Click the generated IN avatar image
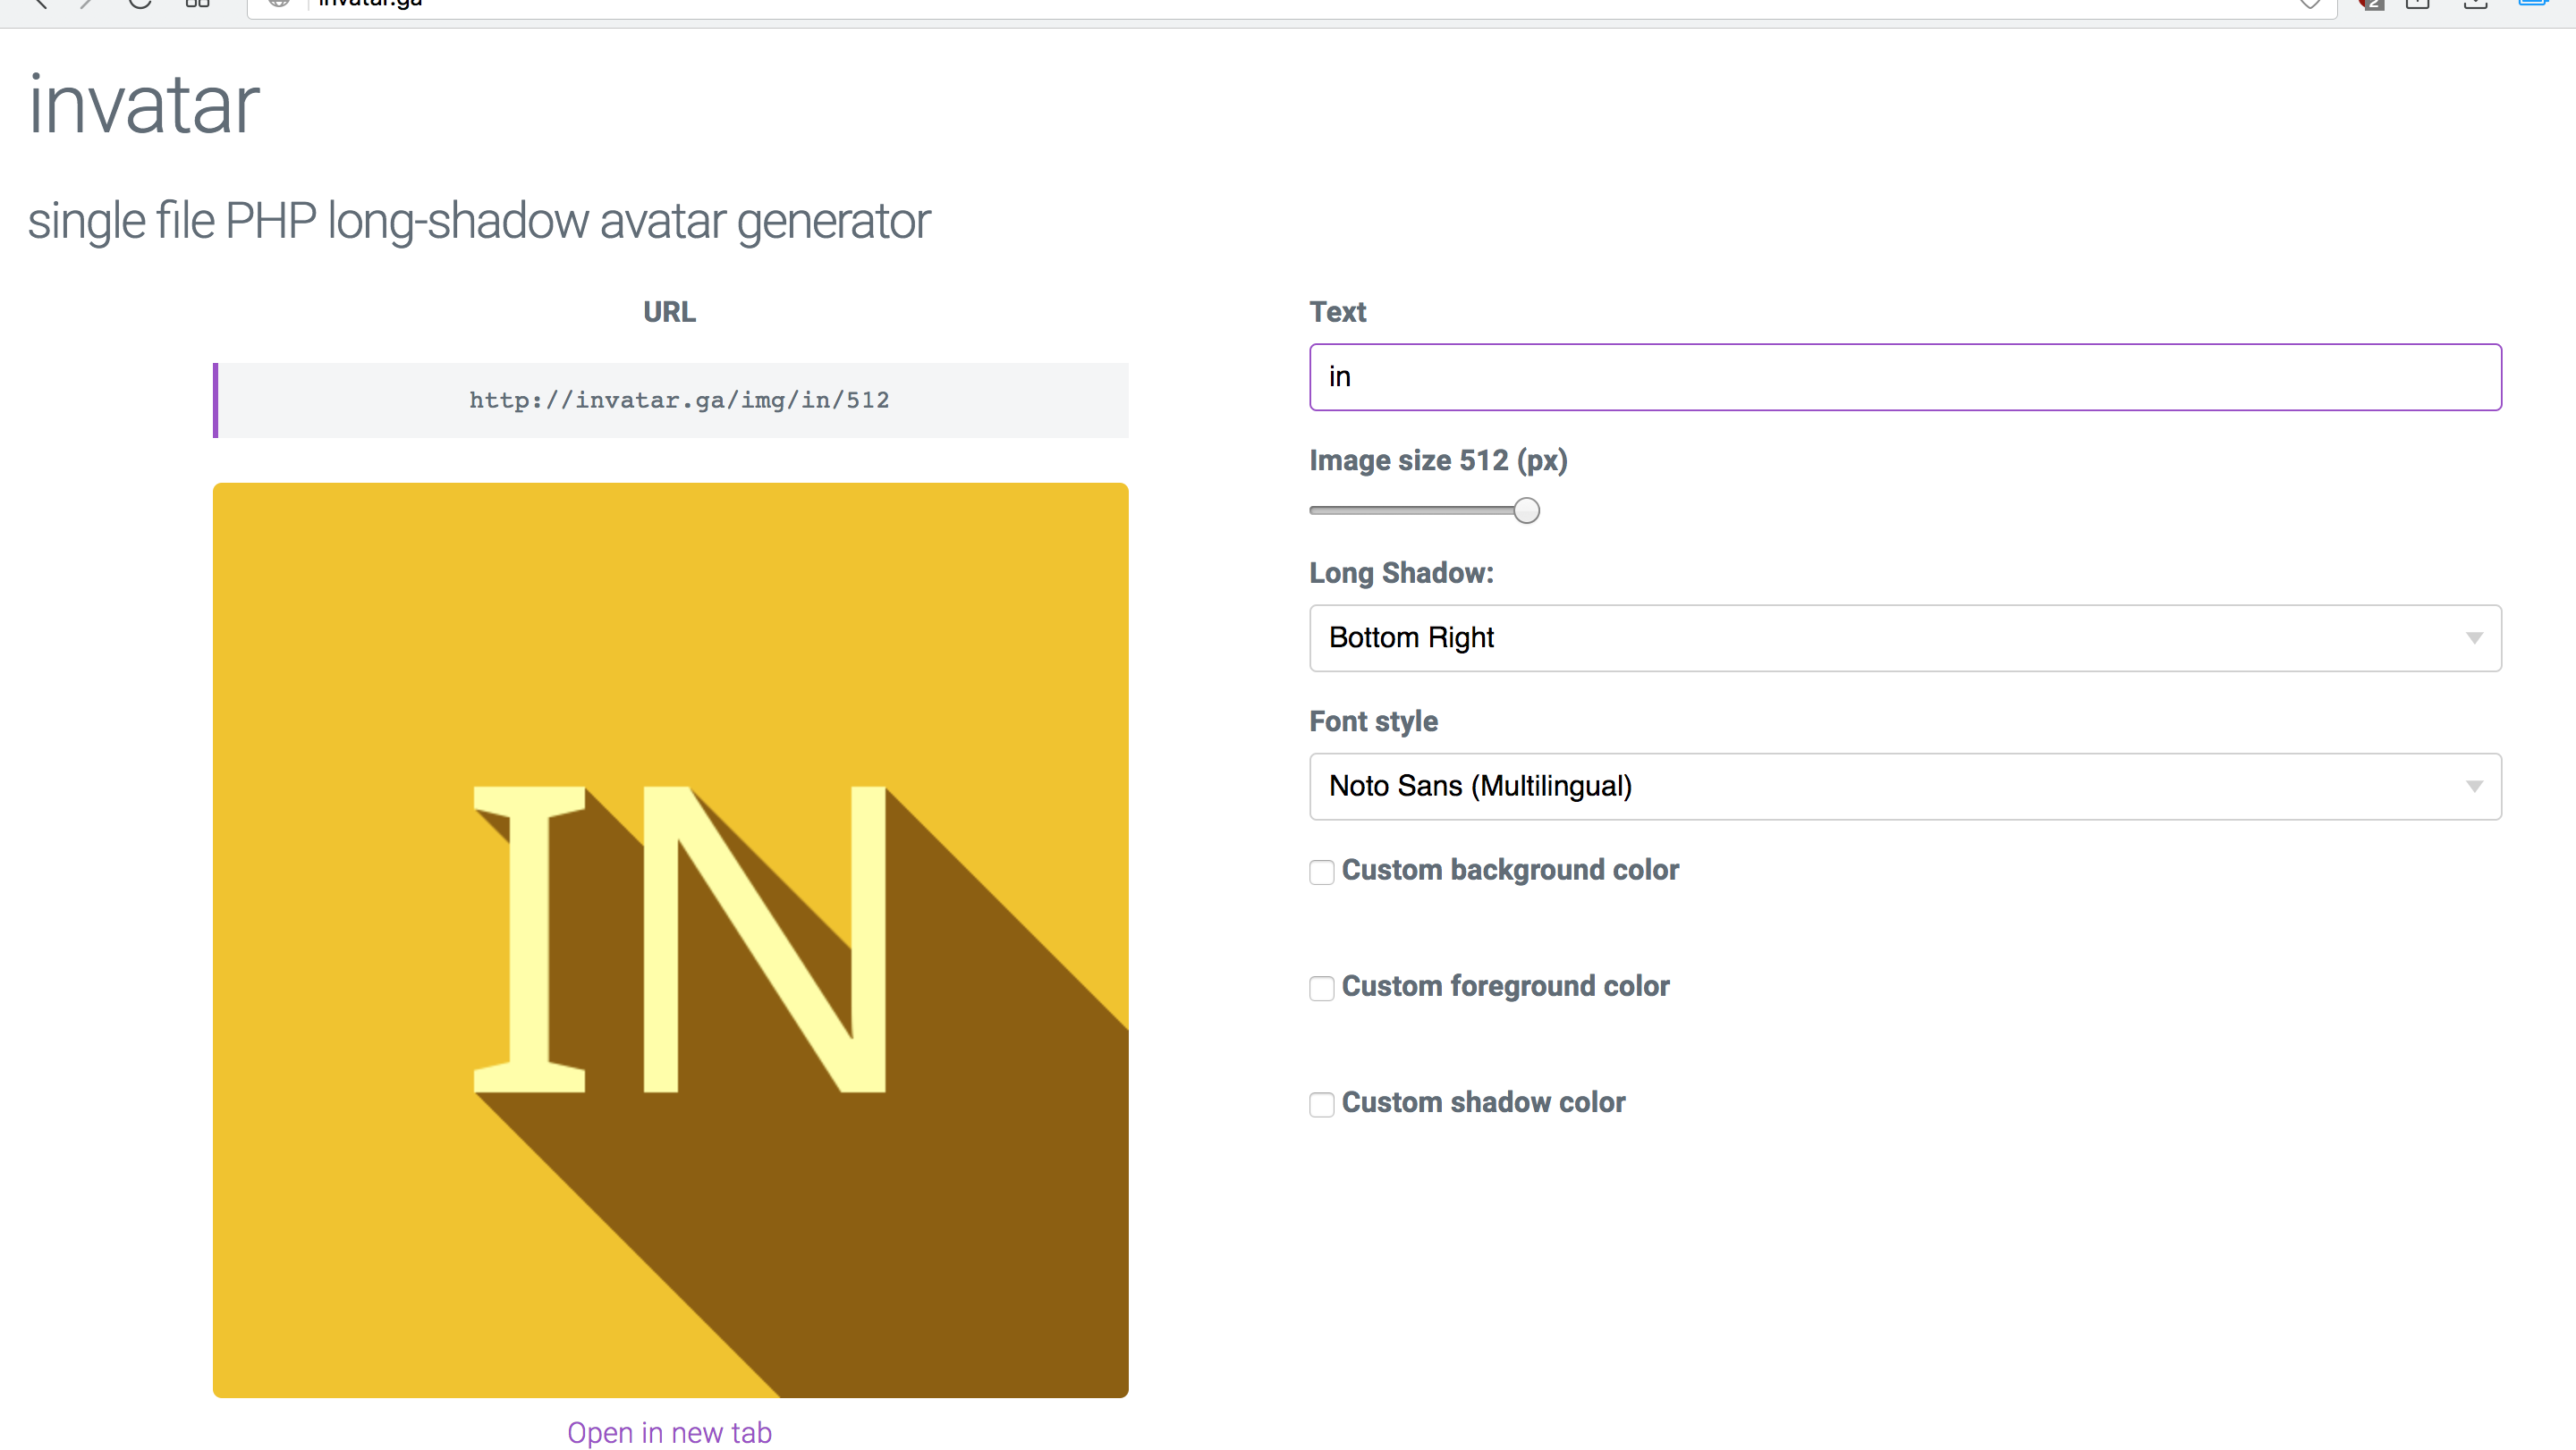The width and height of the screenshot is (2576, 1450). 670,940
